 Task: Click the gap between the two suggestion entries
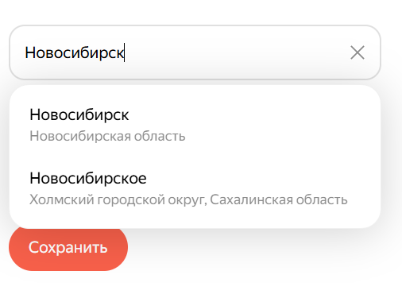pyautogui.click(x=195, y=157)
